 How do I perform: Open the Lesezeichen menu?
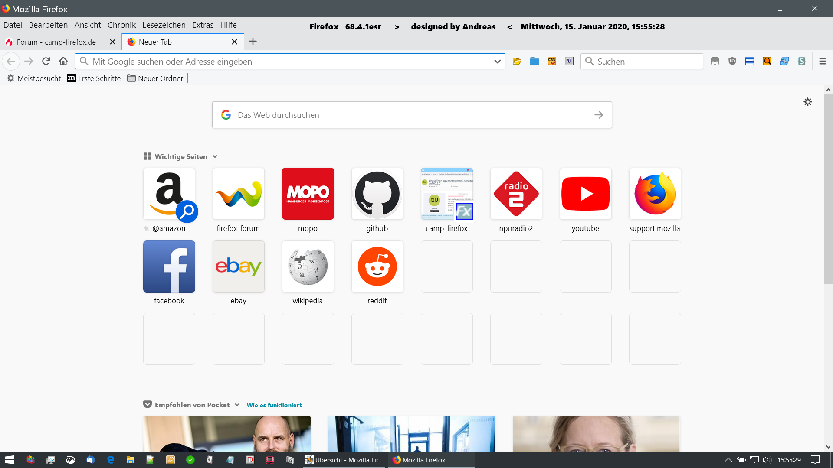coord(164,25)
